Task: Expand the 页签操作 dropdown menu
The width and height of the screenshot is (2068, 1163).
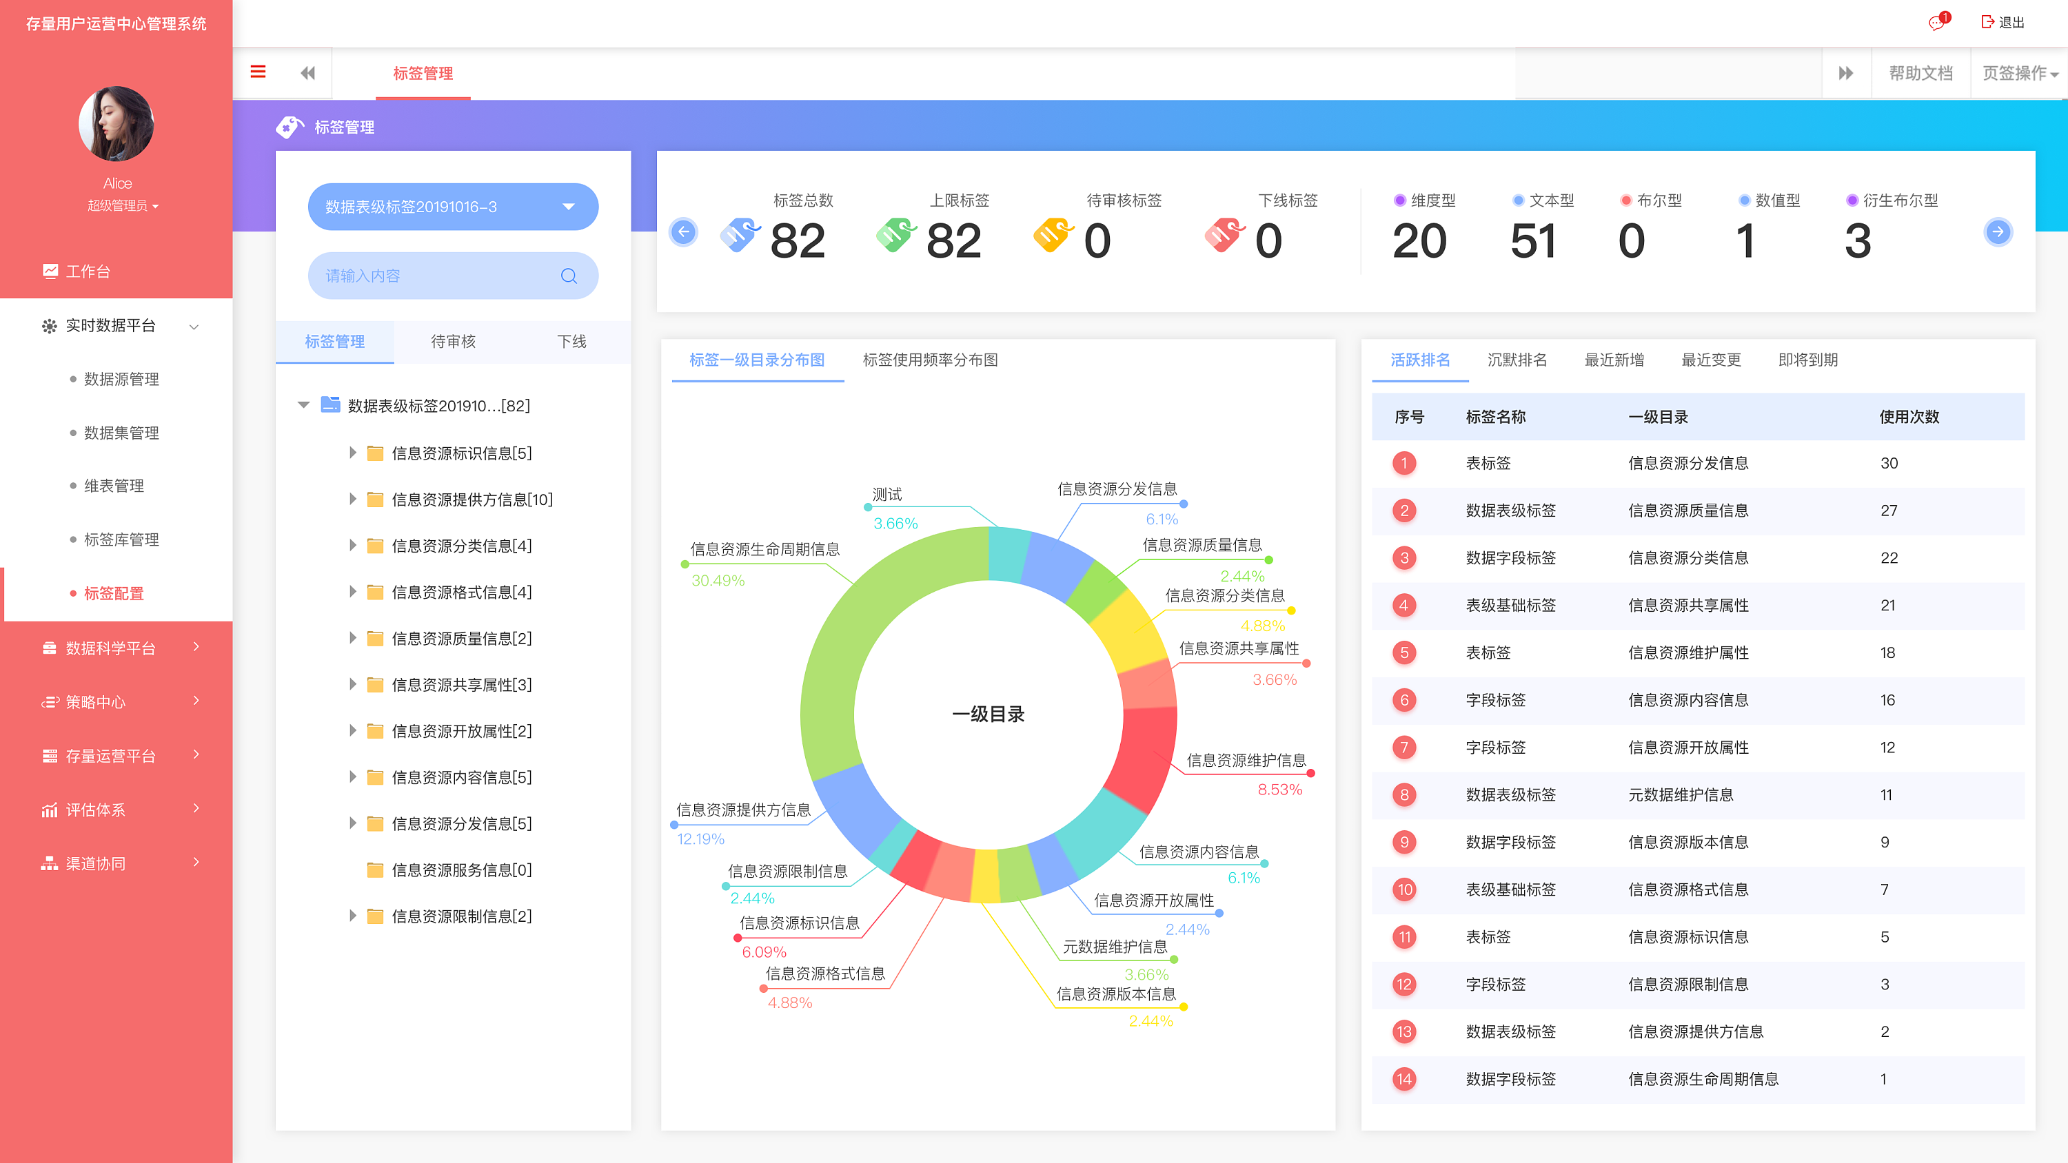Action: (x=2019, y=73)
